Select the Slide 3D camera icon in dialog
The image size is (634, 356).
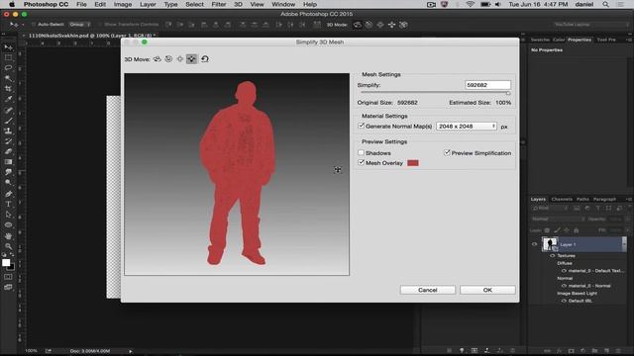pyautogui.click(x=191, y=59)
